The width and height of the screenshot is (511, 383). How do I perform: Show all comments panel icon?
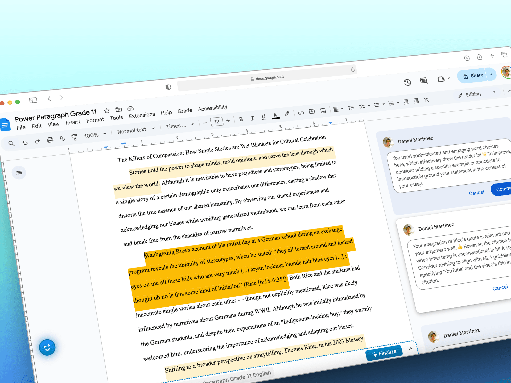pos(424,81)
